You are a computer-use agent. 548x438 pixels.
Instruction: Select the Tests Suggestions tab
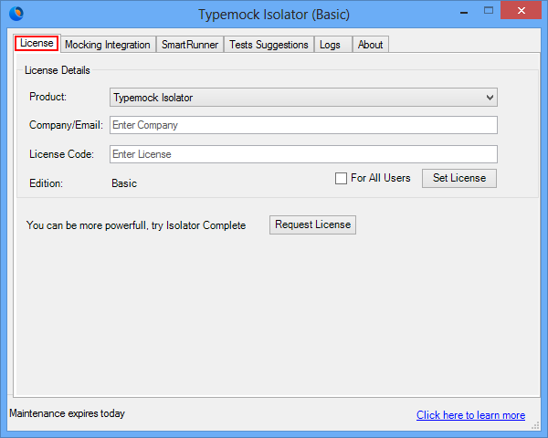(x=269, y=45)
